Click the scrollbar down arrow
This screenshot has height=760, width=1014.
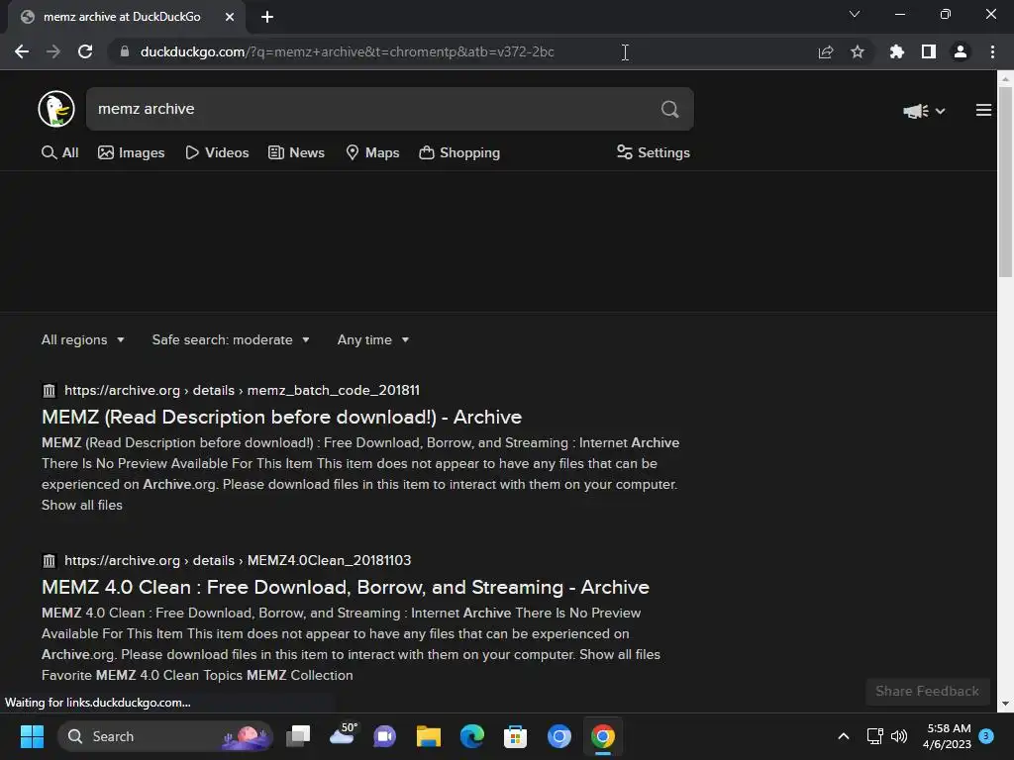tap(1005, 704)
